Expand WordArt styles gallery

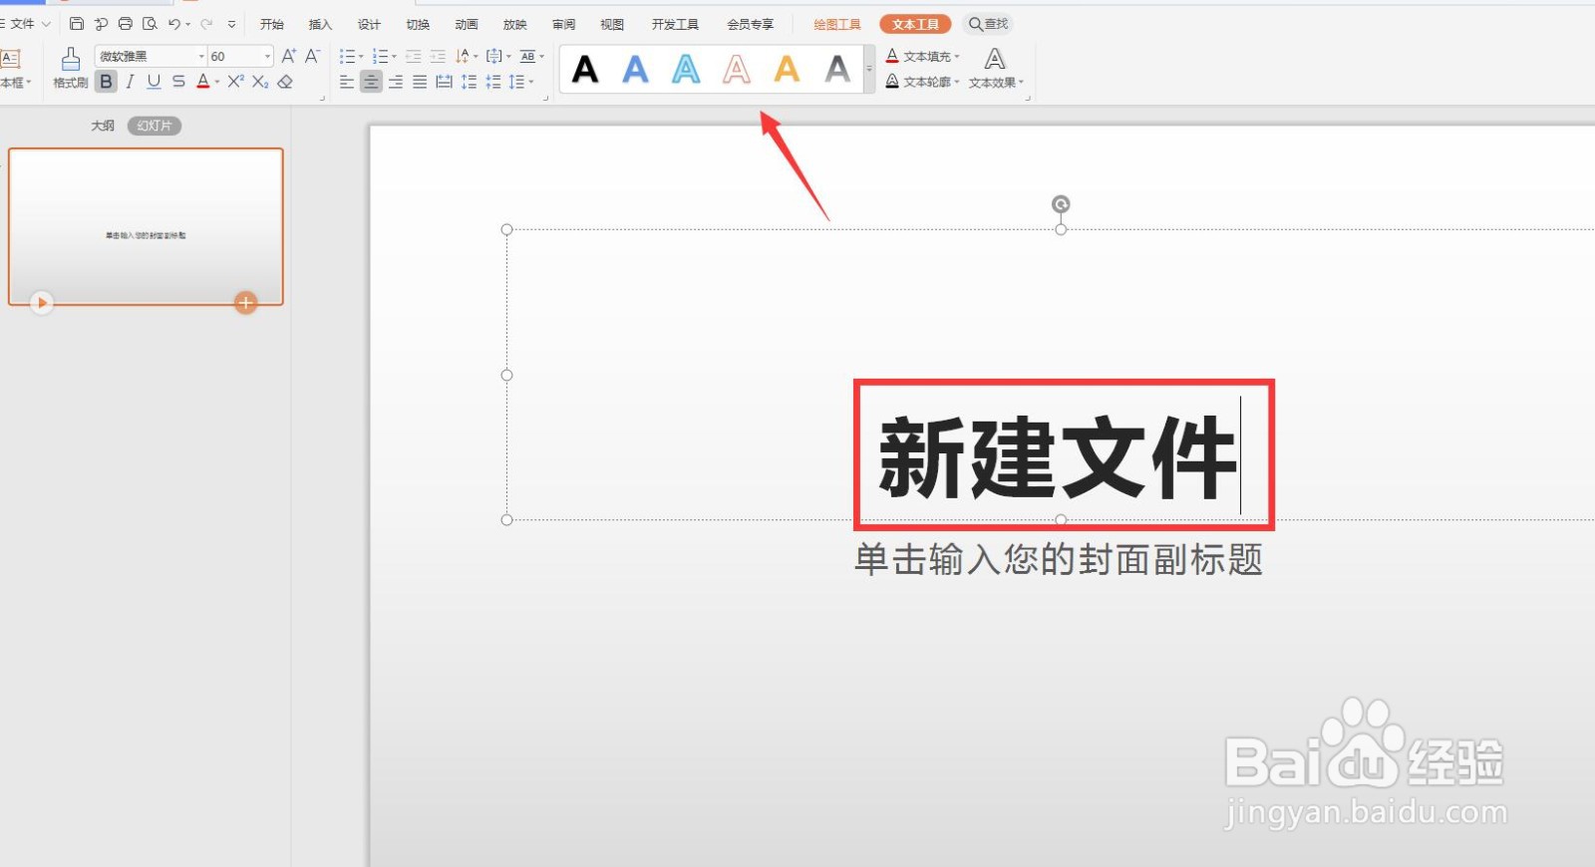click(869, 69)
